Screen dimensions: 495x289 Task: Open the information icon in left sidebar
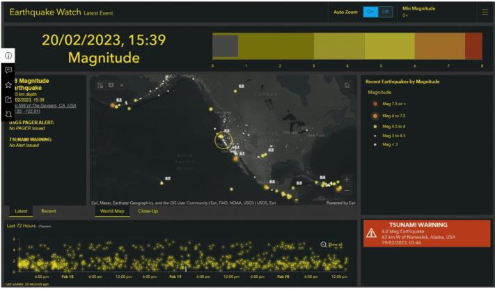pyautogui.click(x=8, y=56)
